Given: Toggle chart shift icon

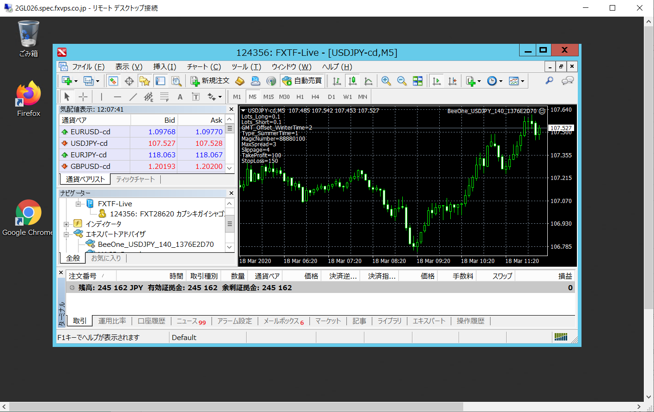Looking at the screenshot, I should click(452, 81).
